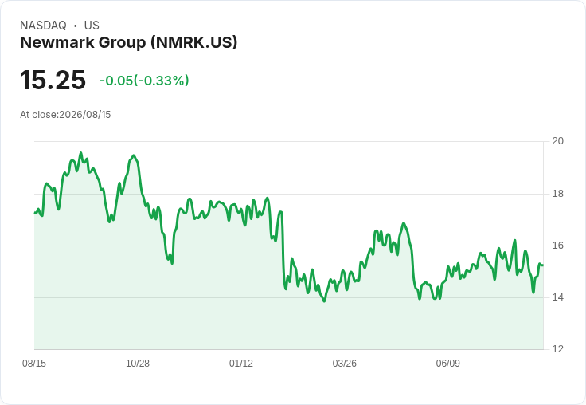Viewport: 586px width, 405px height.
Task: Click the 18 y-axis price label
Action: (x=557, y=194)
